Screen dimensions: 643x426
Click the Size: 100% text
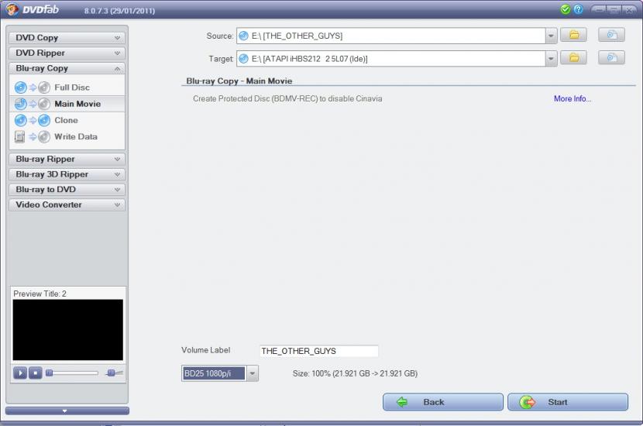point(355,373)
